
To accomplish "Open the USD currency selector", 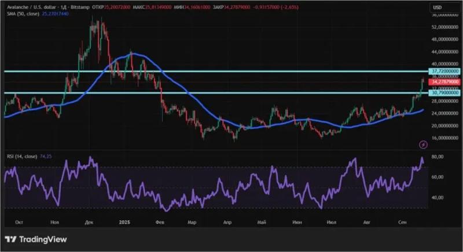I will point(438,6).
